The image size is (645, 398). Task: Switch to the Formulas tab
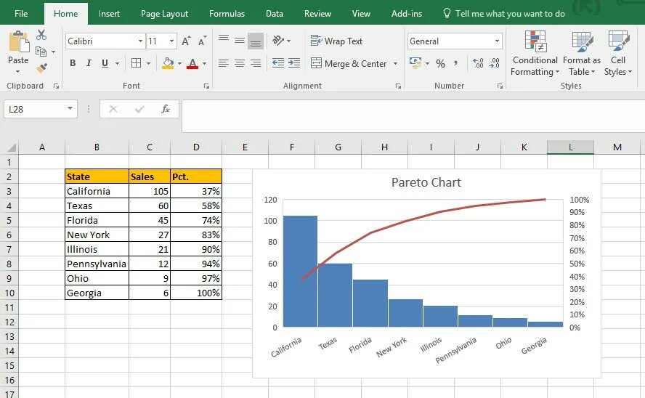pyautogui.click(x=227, y=14)
